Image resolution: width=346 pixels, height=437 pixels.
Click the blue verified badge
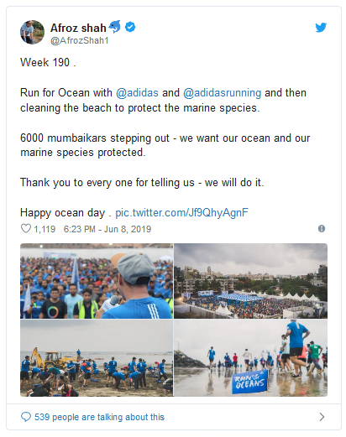(x=130, y=27)
